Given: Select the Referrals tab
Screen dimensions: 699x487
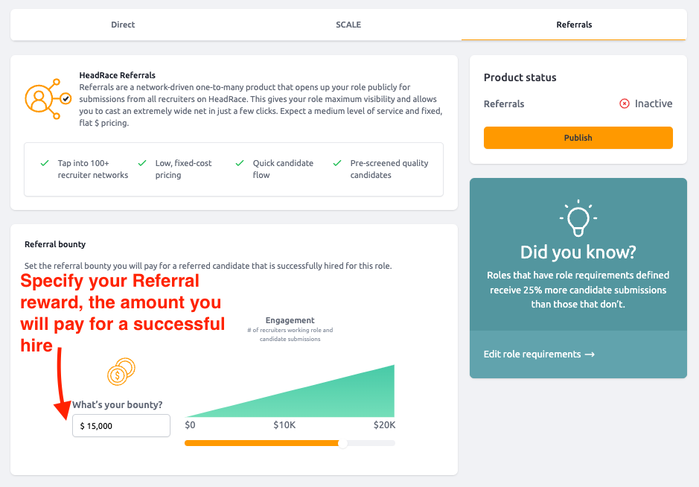Looking at the screenshot, I should click(574, 25).
